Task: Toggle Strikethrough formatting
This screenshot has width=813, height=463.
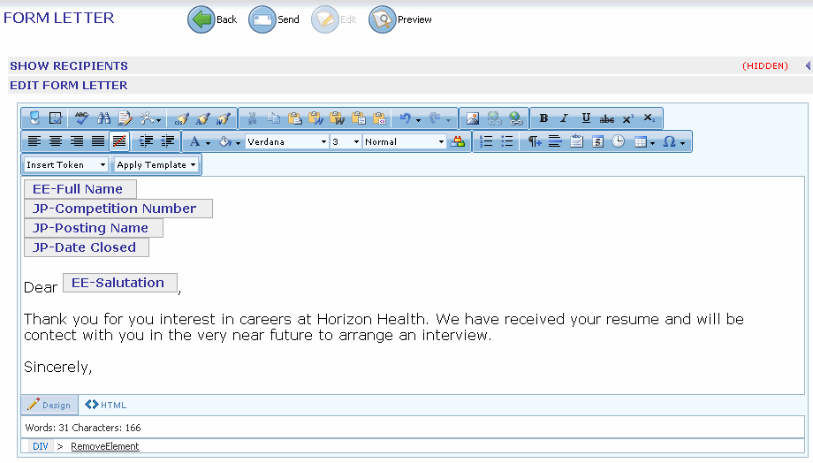Action: coord(606,118)
